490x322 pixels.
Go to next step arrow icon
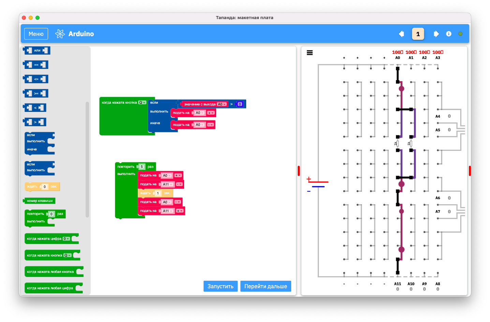point(436,34)
